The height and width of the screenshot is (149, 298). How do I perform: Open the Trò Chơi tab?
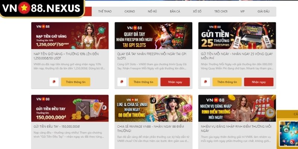click(x=221, y=12)
